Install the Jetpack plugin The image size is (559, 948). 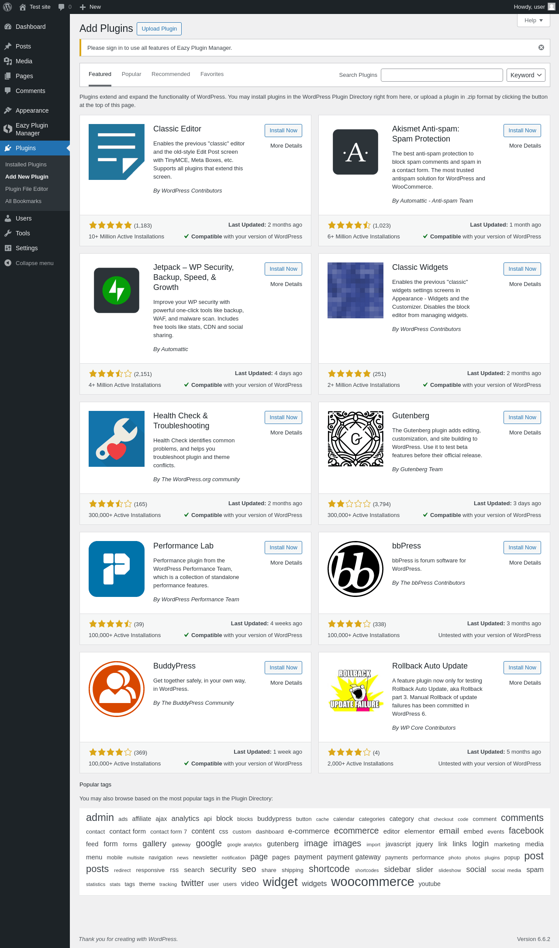click(283, 269)
